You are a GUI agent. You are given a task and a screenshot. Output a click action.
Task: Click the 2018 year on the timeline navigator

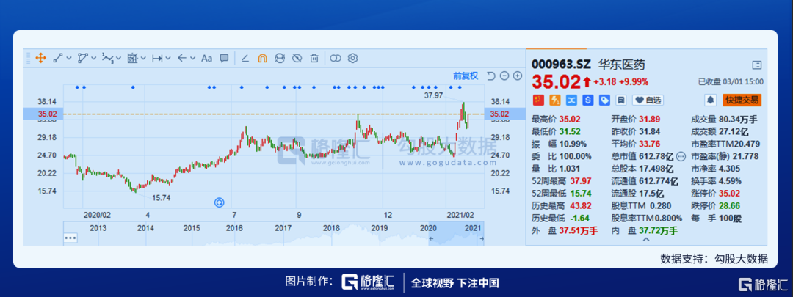tap(331, 228)
